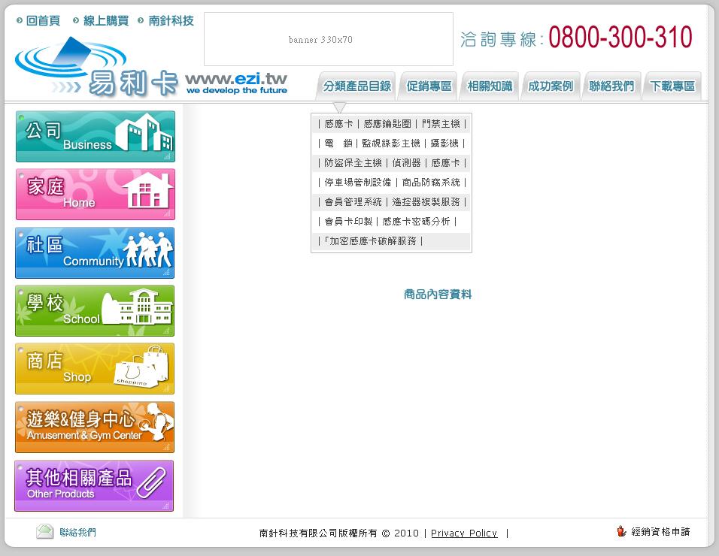This screenshot has height=556, width=719.
Task: Open the 分類產品目錄 tab
Action: click(x=356, y=86)
